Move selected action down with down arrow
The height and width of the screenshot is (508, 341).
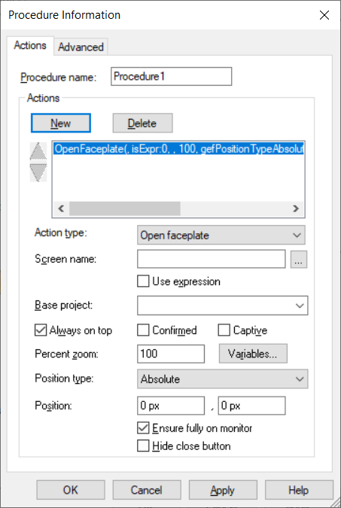tap(38, 172)
